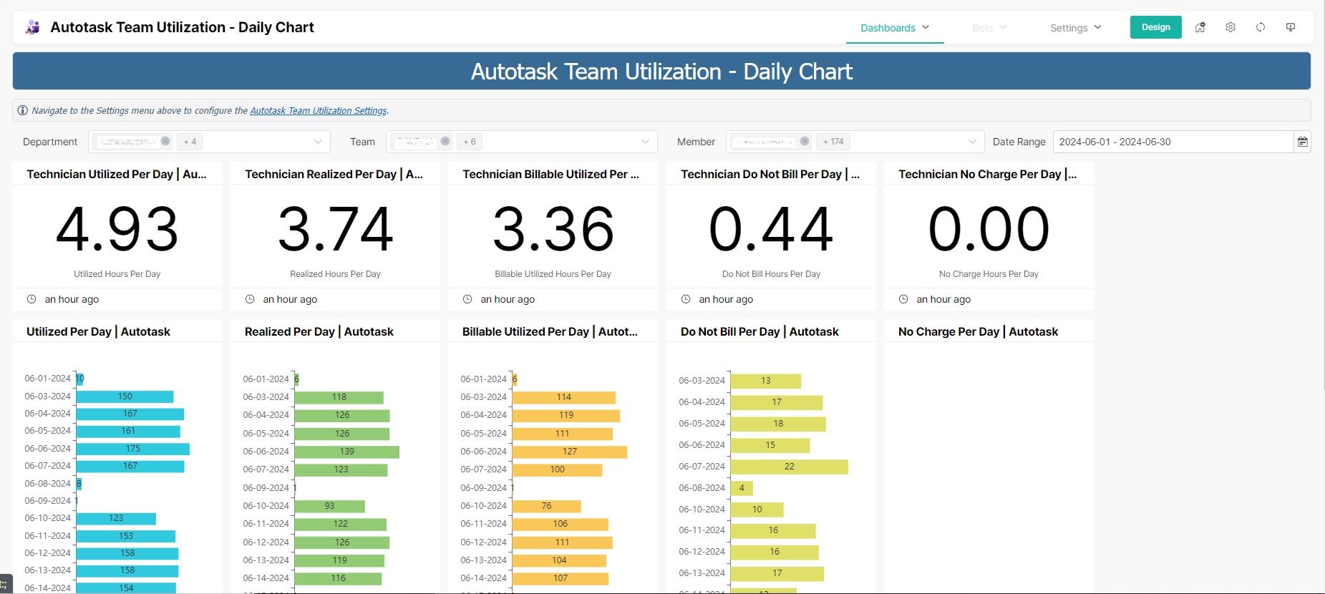Image resolution: width=1325 pixels, height=594 pixels.
Task: Click the Technician Do Not Bill Per Day title
Action: click(x=770, y=174)
